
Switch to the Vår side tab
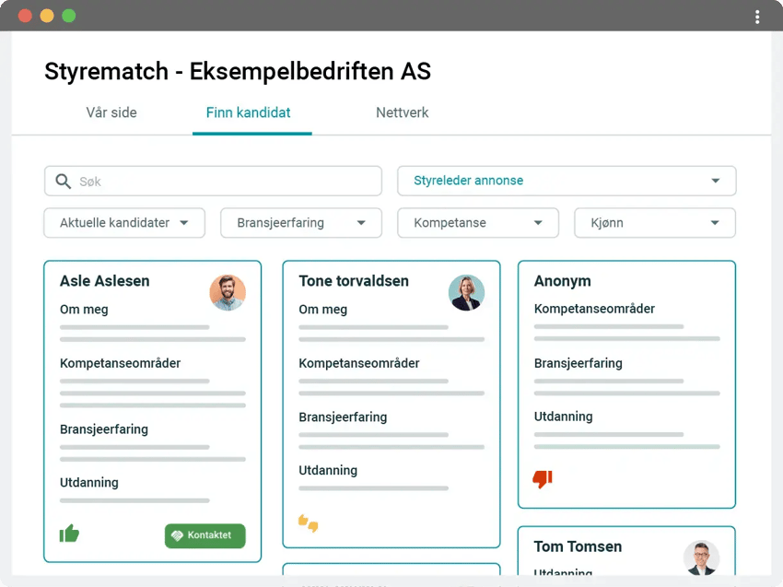point(111,112)
